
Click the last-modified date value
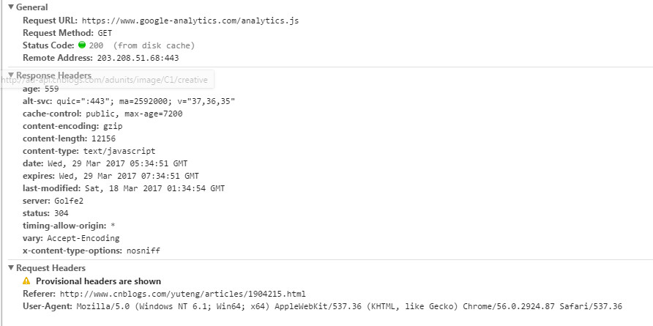click(x=154, y=188)
